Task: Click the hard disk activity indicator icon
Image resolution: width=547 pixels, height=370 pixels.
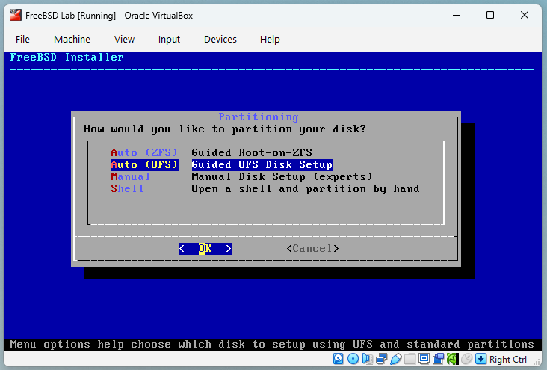Action: click(x=338, y=359)
